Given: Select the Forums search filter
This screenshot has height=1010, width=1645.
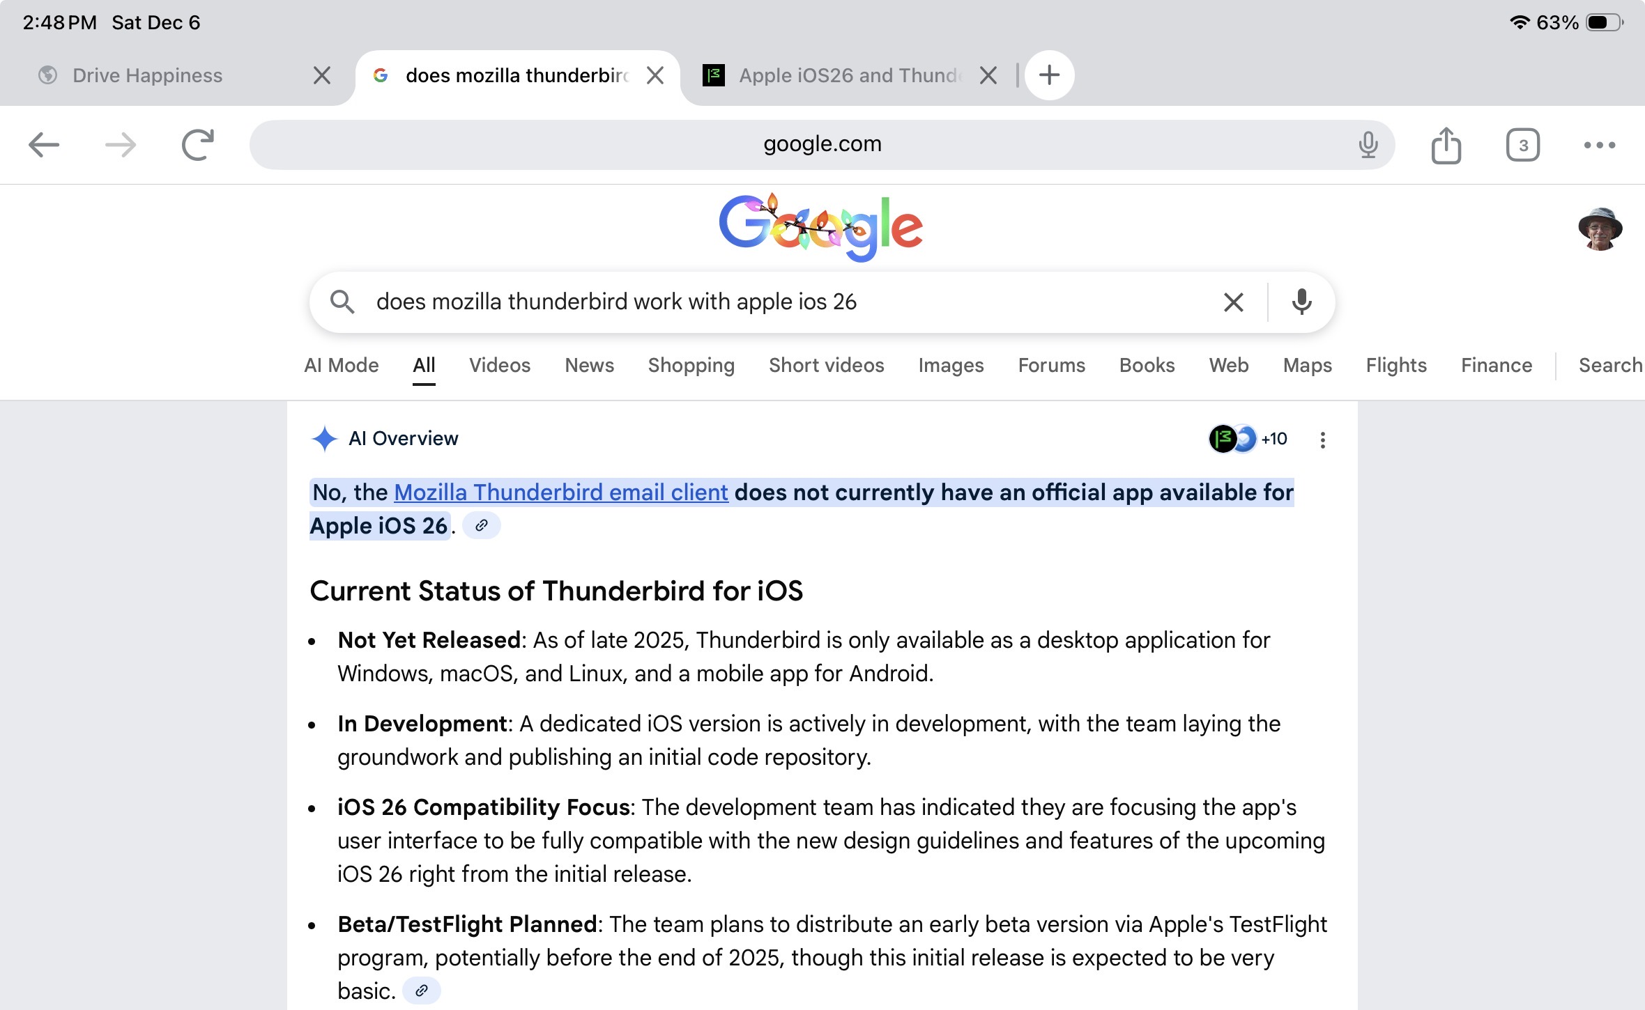Looking at the screenshot, I should 1051,365.
